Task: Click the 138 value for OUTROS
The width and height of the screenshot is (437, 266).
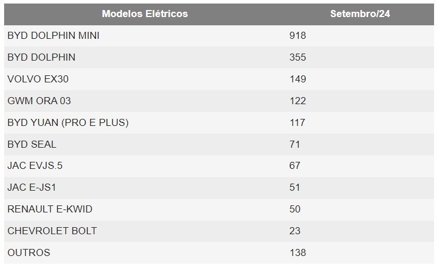Action: pos(297,252)
